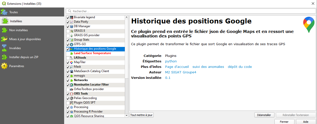317x124 pixels.
Task: Click the installed version 0.1 value
Action: tap(168, 78)
